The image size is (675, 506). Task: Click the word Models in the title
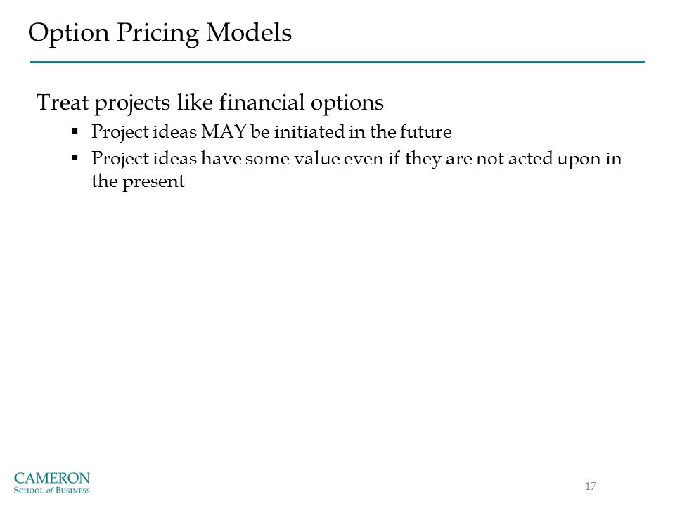(249, 32)
